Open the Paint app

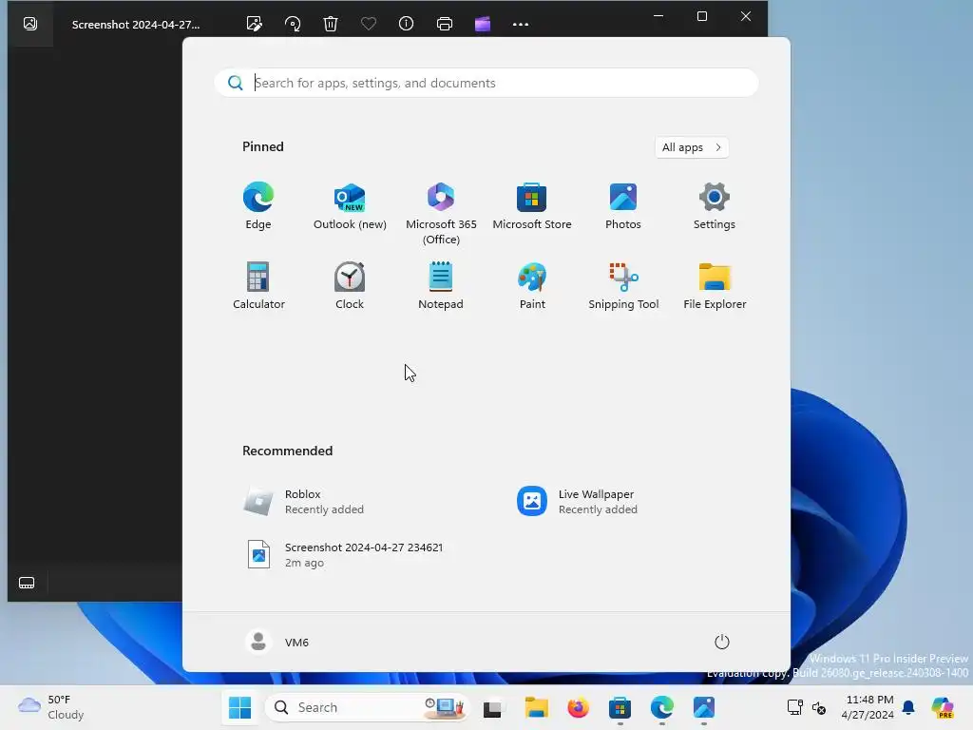(532, 285)
